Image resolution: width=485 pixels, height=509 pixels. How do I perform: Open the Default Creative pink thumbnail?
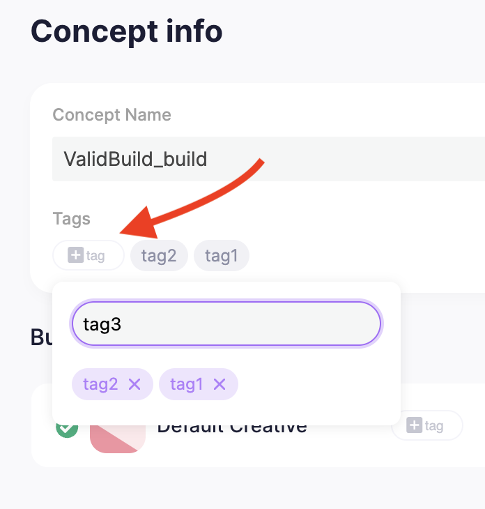[118, 438]
